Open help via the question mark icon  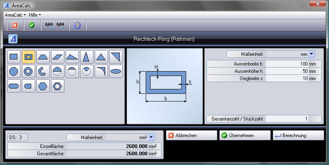78,25
